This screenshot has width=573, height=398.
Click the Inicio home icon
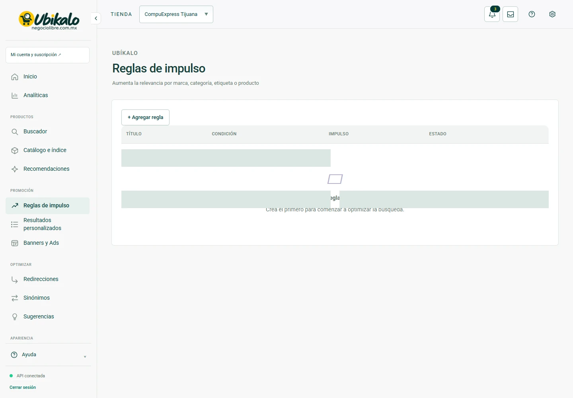tap(15, 77)
